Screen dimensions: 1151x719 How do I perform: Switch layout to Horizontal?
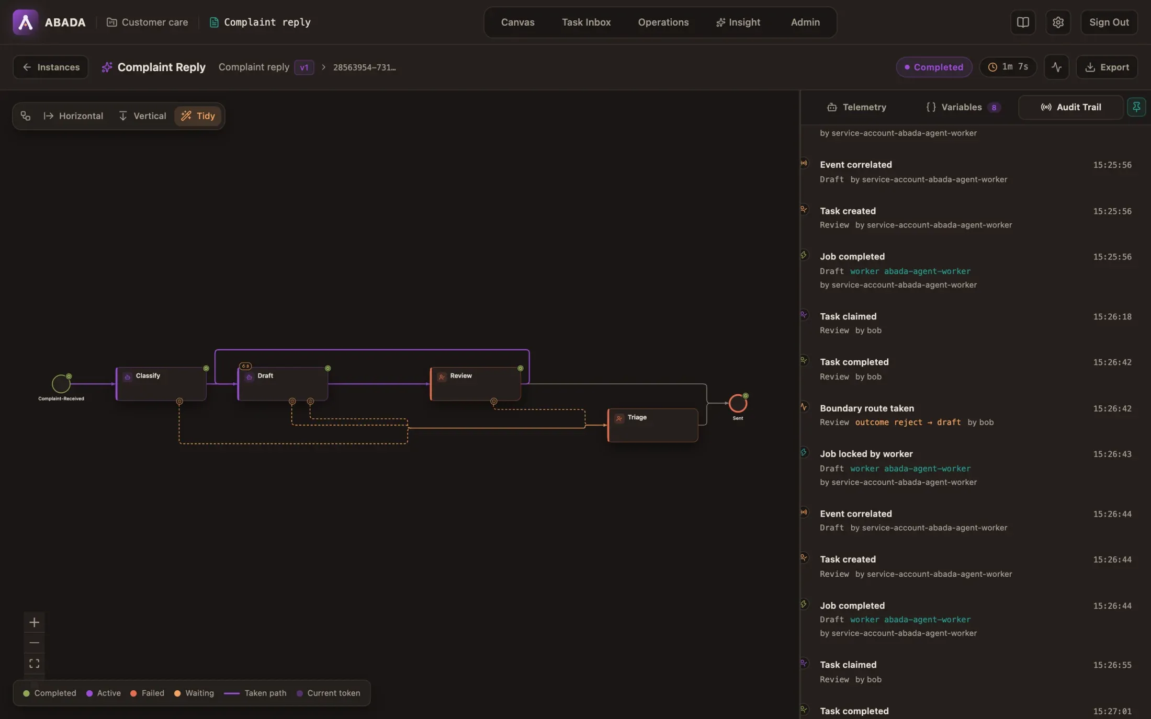point(73,116)
